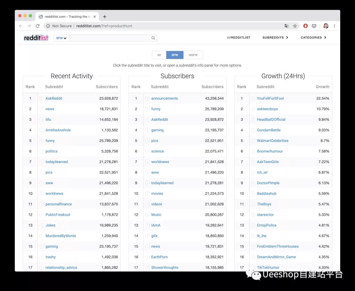This screenshot has height=291, width=355.
Task: Click the search magnifier icon
Action: [153, 38]
